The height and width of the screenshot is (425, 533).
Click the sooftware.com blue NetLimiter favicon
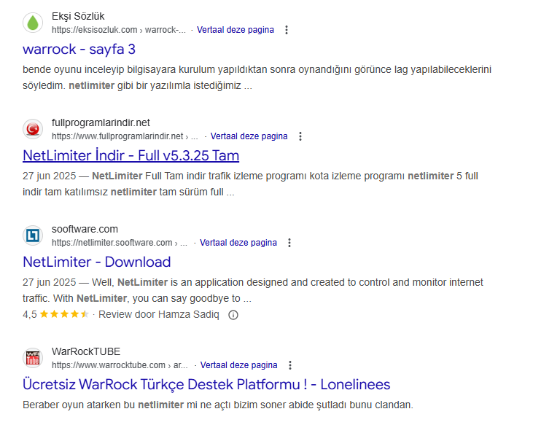click(33, 235)
